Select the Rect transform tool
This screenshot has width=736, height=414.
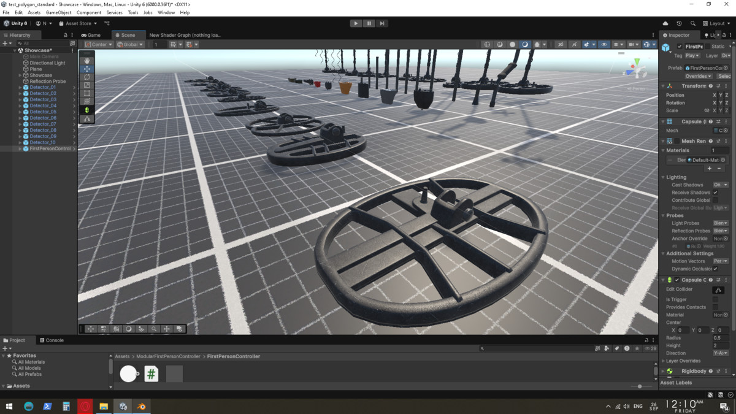click(87, 93)
